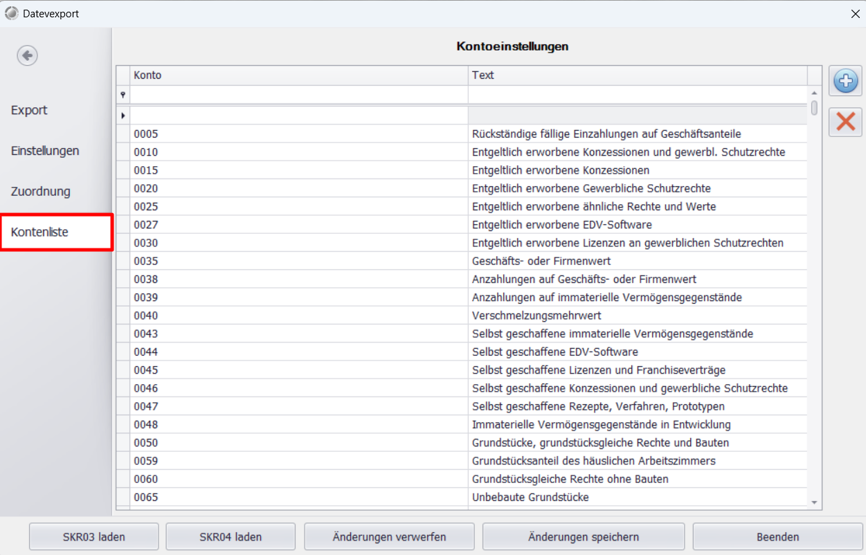This screenshot has height=555, width=866.
Task: Click the Datevexport app icon in title bar
Action: click(12, 13)
